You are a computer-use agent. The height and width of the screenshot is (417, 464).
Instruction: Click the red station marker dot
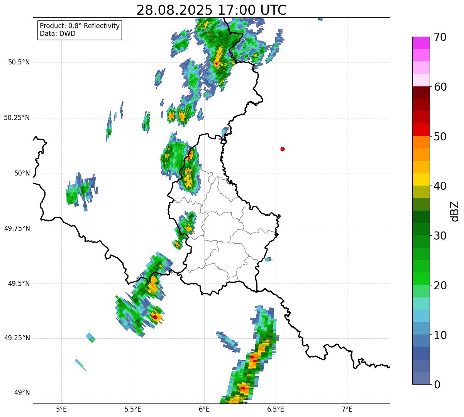283,149
